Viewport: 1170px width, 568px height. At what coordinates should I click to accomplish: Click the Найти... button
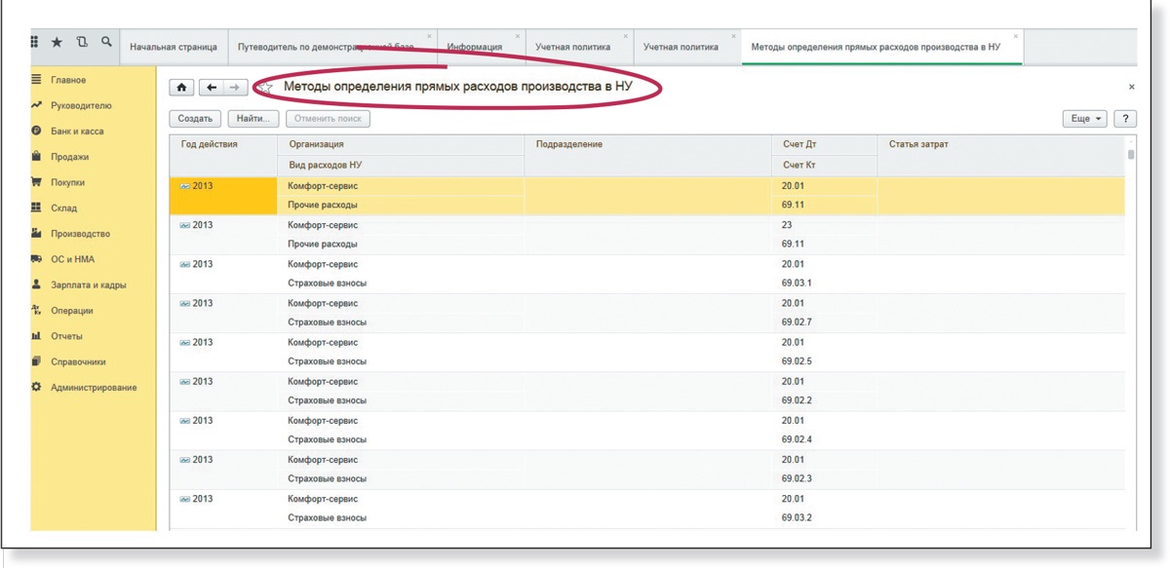click(253, 119)
